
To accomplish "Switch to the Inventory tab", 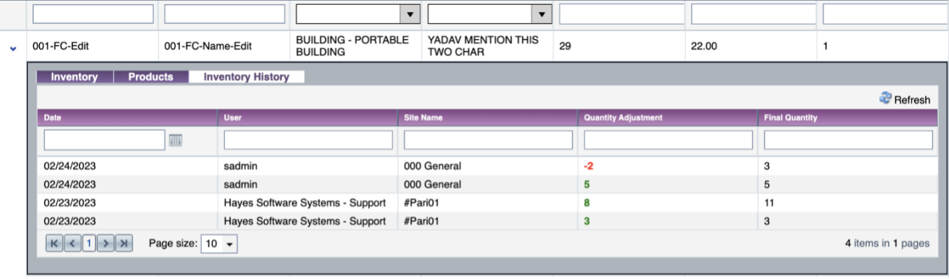I will pyautogui.click(x=74, y=77).
